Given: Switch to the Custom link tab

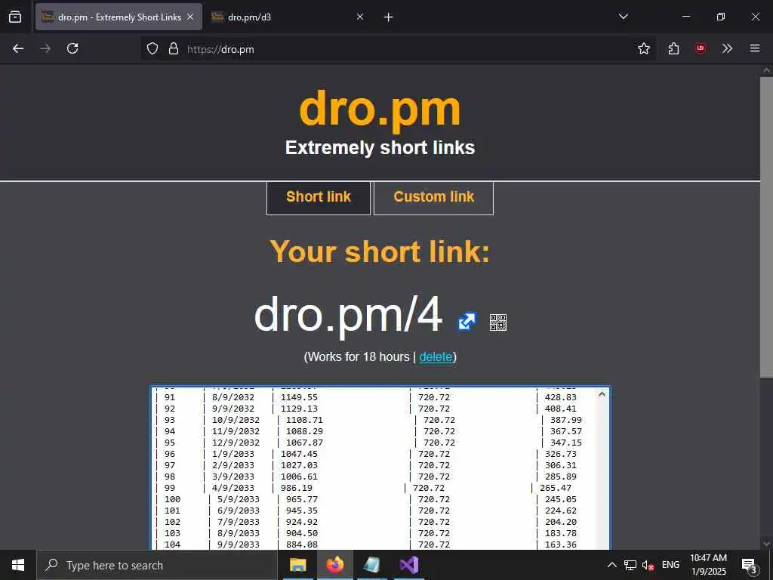Looking at the screenshot, I should (x=434, y=198).
